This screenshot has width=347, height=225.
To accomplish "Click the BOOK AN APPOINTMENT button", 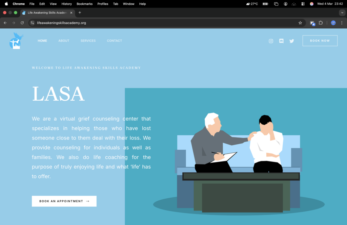I will point(64,201).
